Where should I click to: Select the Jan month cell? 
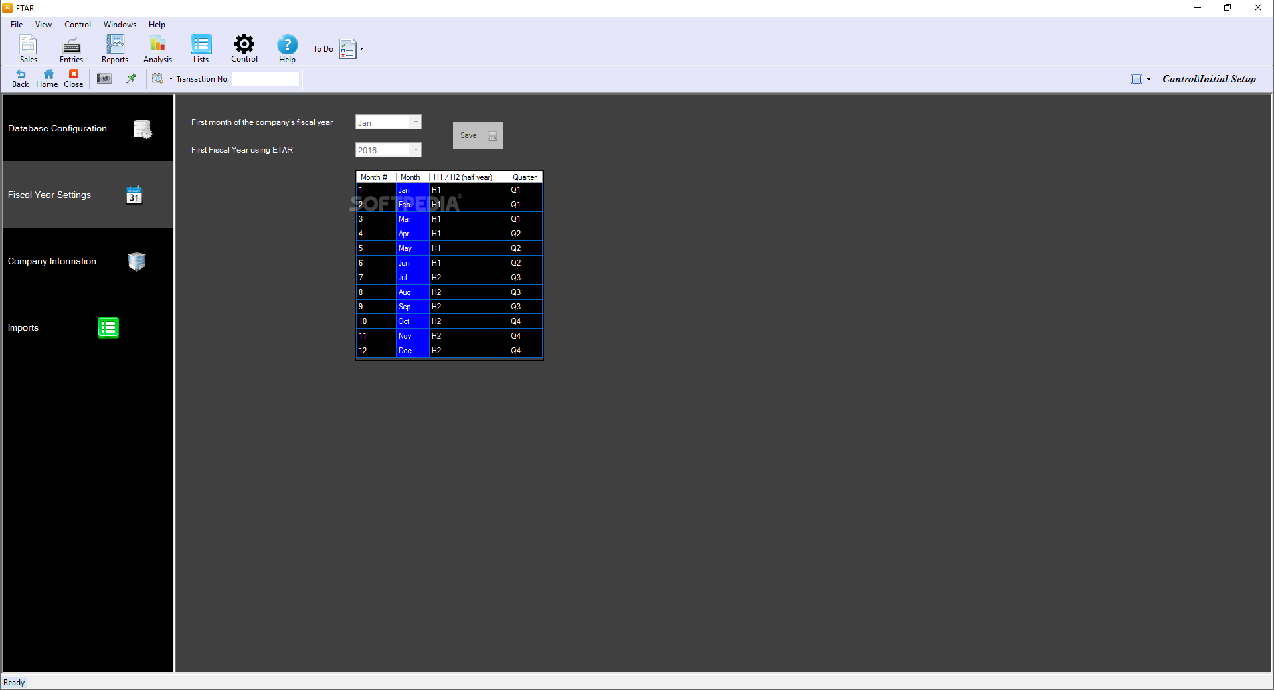click(x=412, y=190)
